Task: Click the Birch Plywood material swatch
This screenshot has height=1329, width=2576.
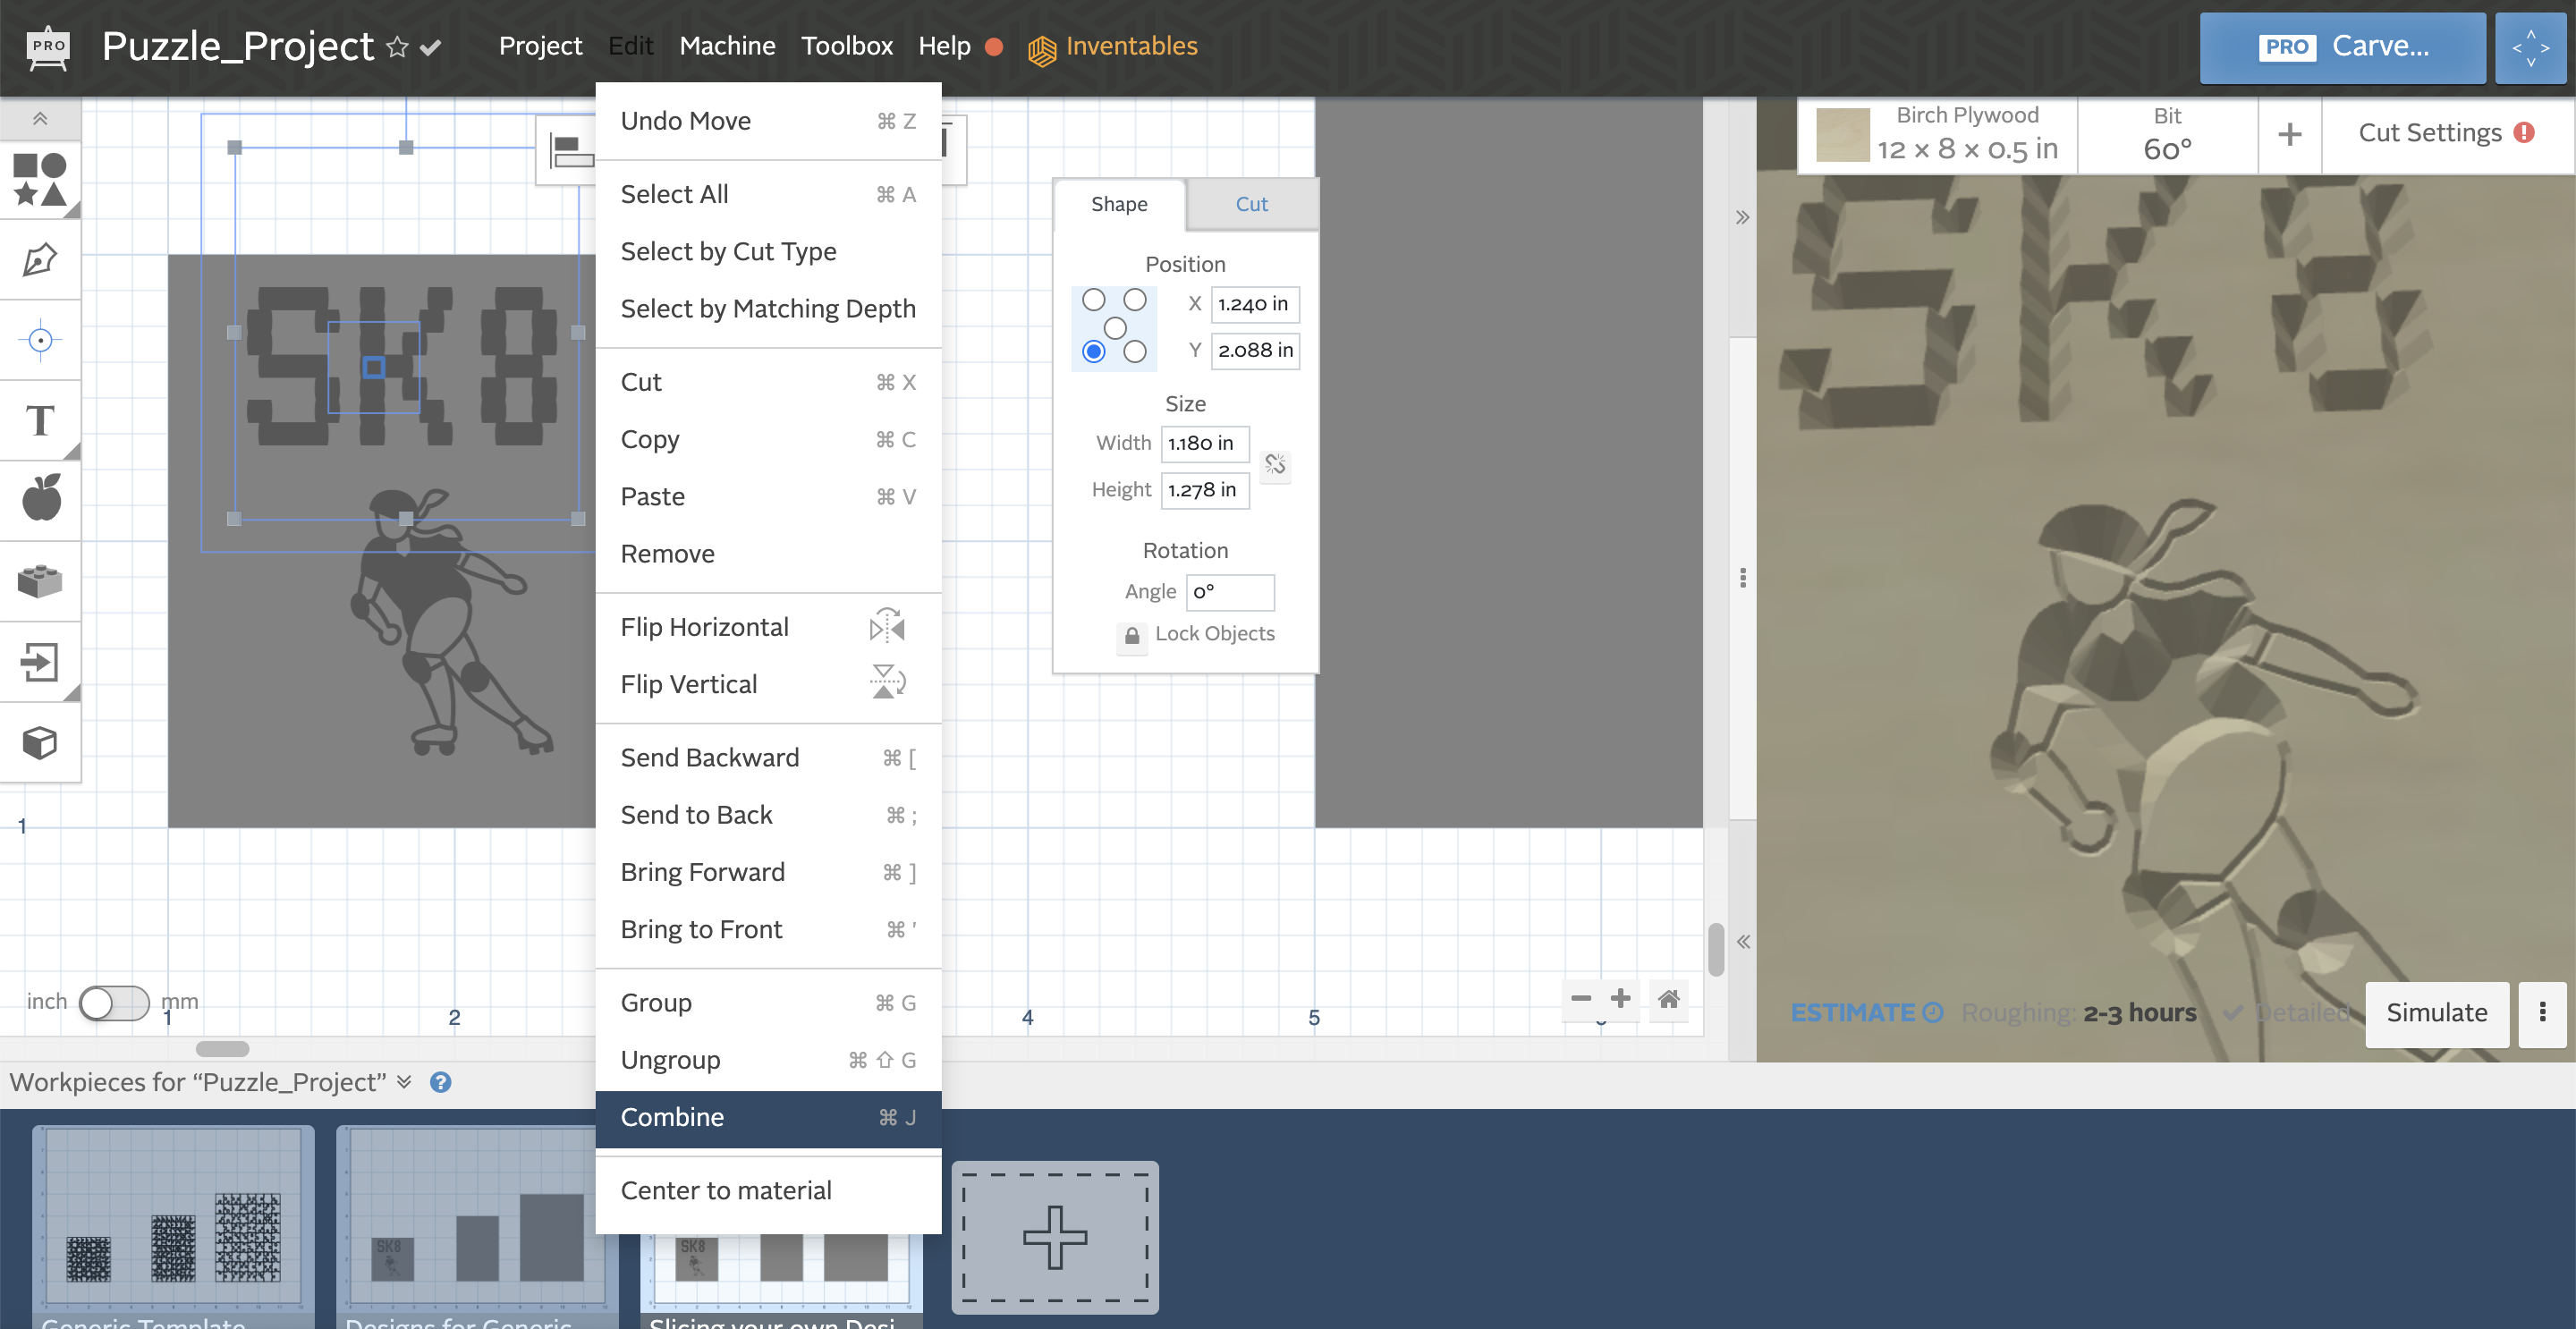Action: (x=1842, y=135)
